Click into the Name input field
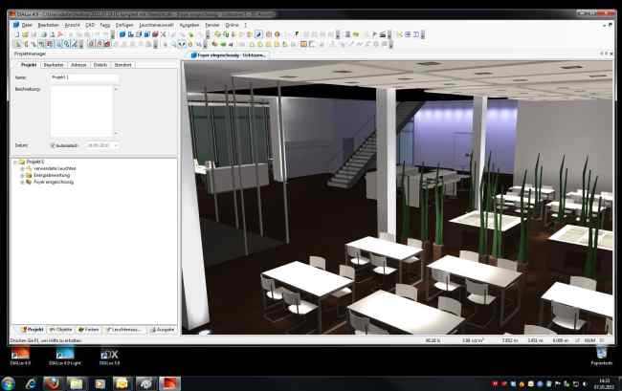The width and height of the screenshot is (622, 391). tap(84, 77)
